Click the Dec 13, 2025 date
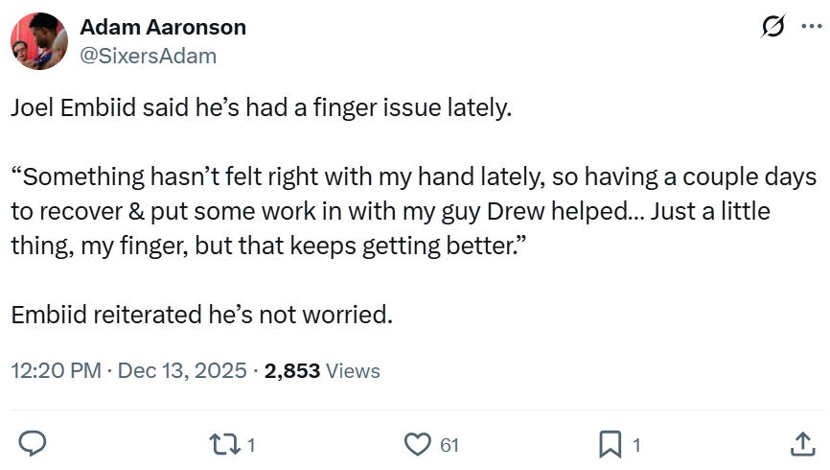Screen dimensions: 830x470 182,370
